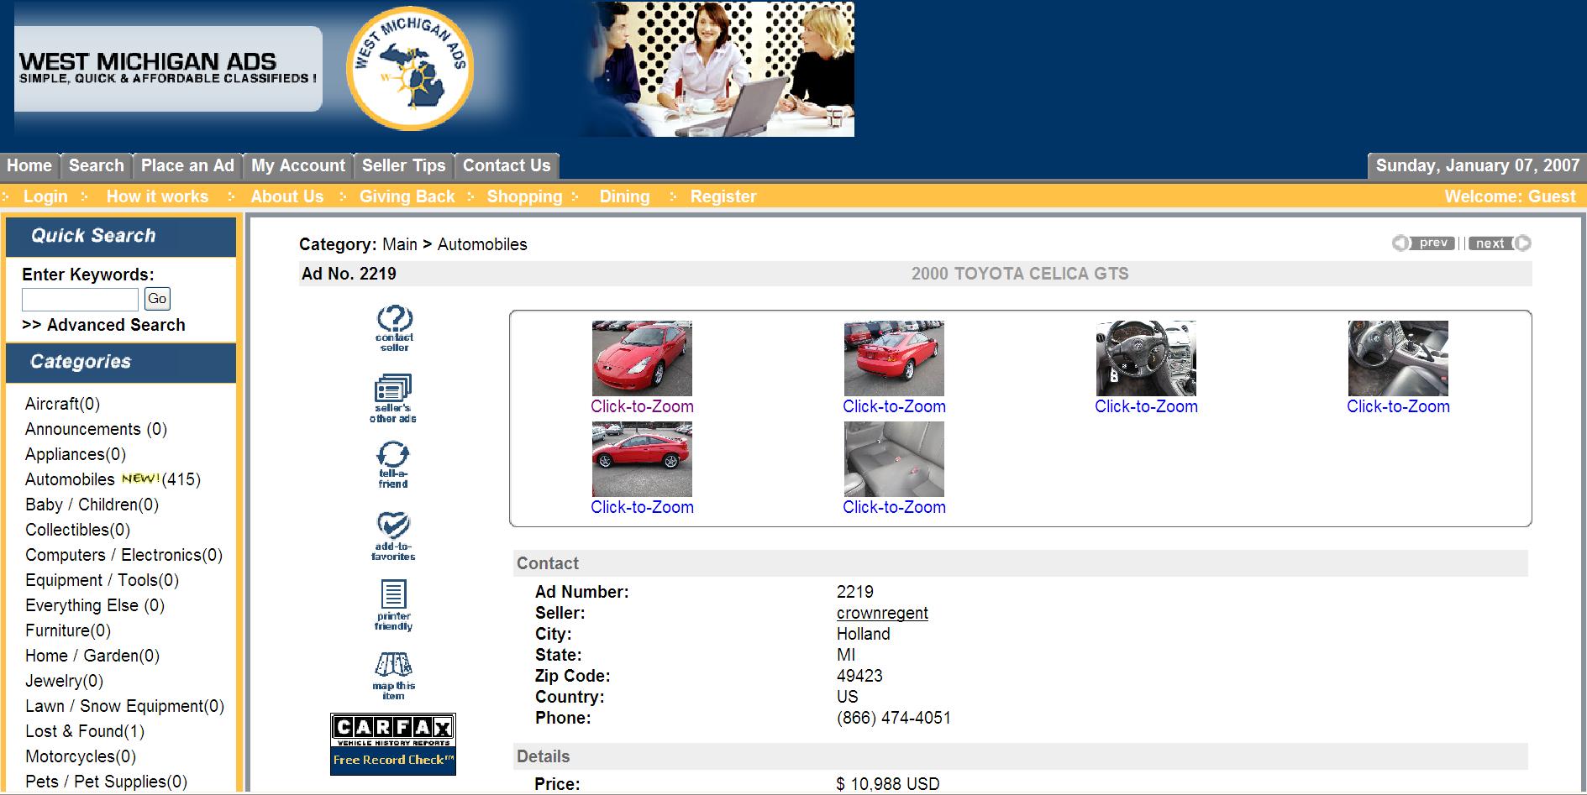1587x795 pixels.
Task: Select the Jewelry category
Action: click(64, 681)
